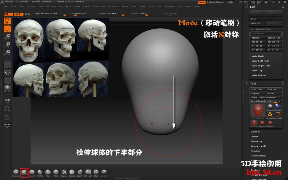Select the Scale transform icon

7,45
